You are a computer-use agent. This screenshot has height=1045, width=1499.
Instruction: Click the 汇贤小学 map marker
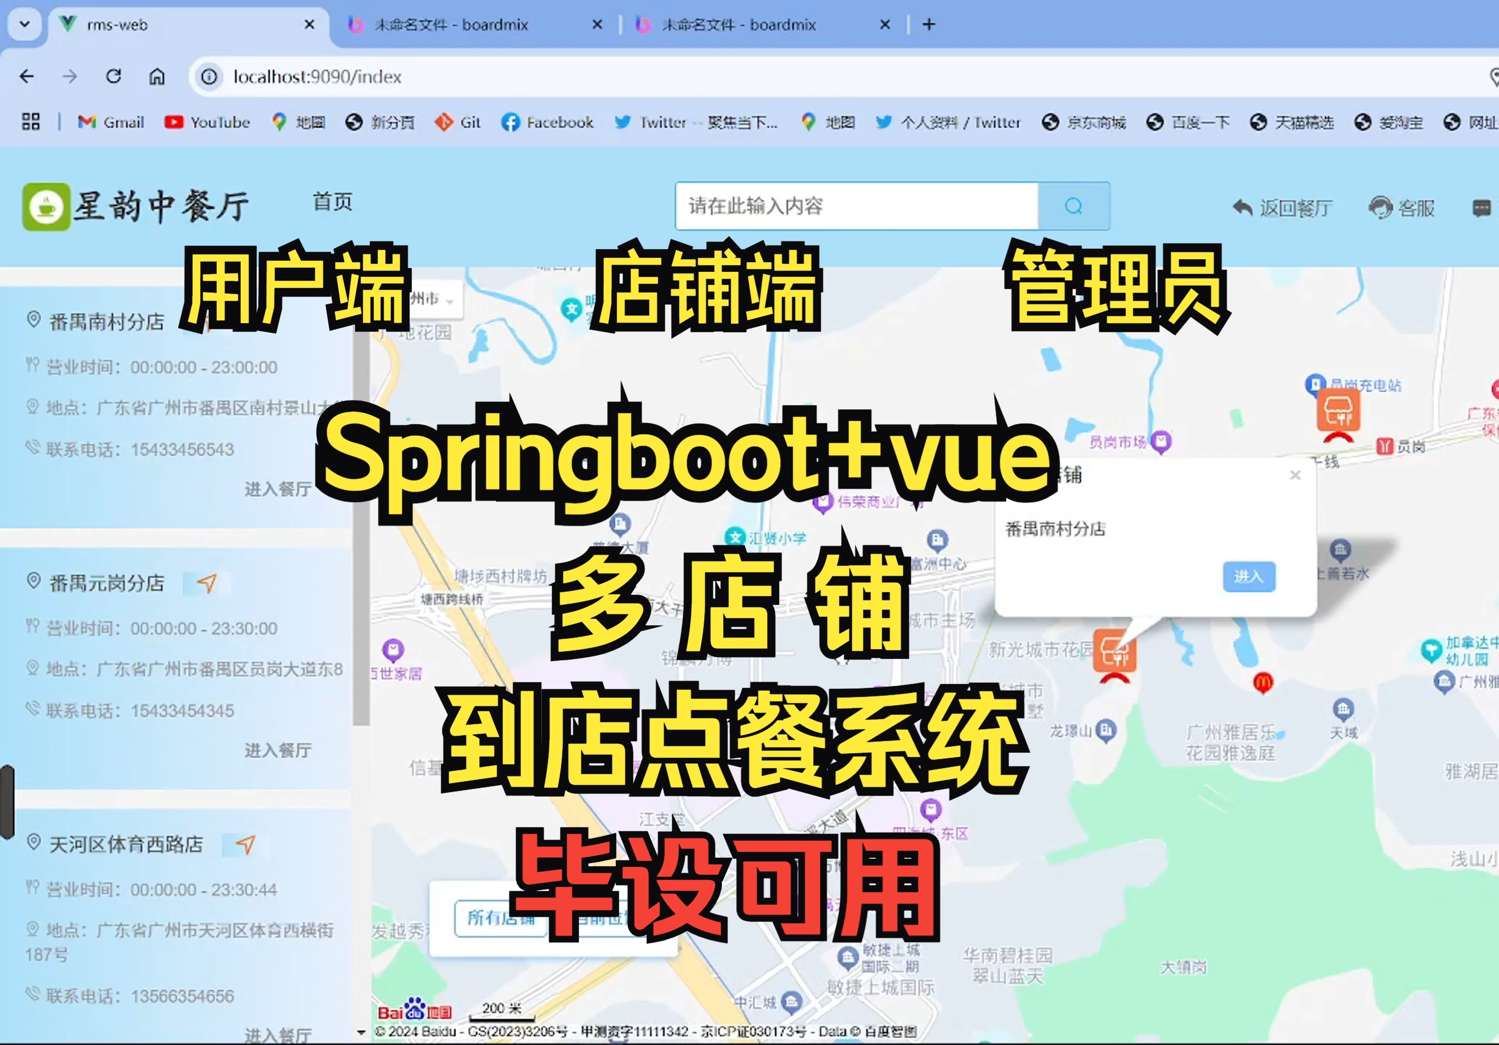click(x=736, y=537)
